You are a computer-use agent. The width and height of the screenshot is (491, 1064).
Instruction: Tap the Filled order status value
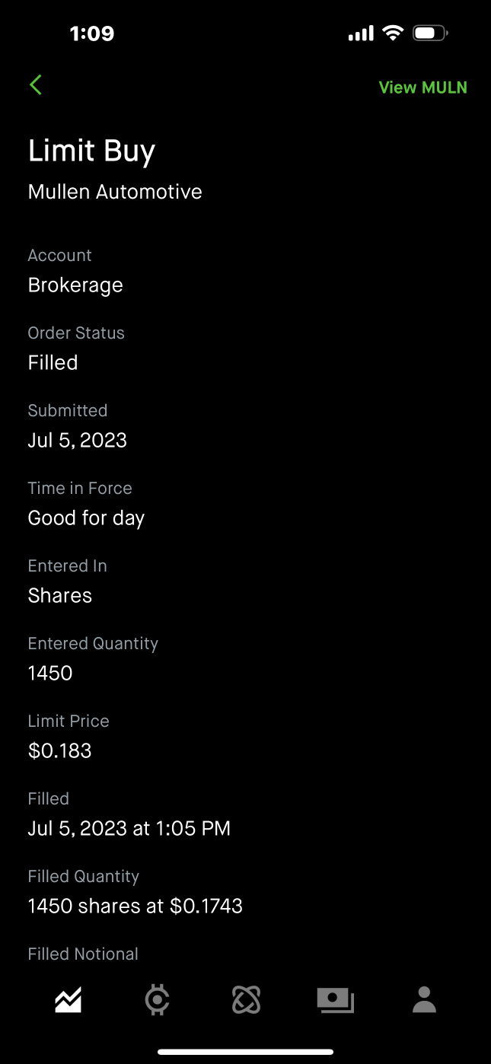pyautogui.click(x=53, y=363)
